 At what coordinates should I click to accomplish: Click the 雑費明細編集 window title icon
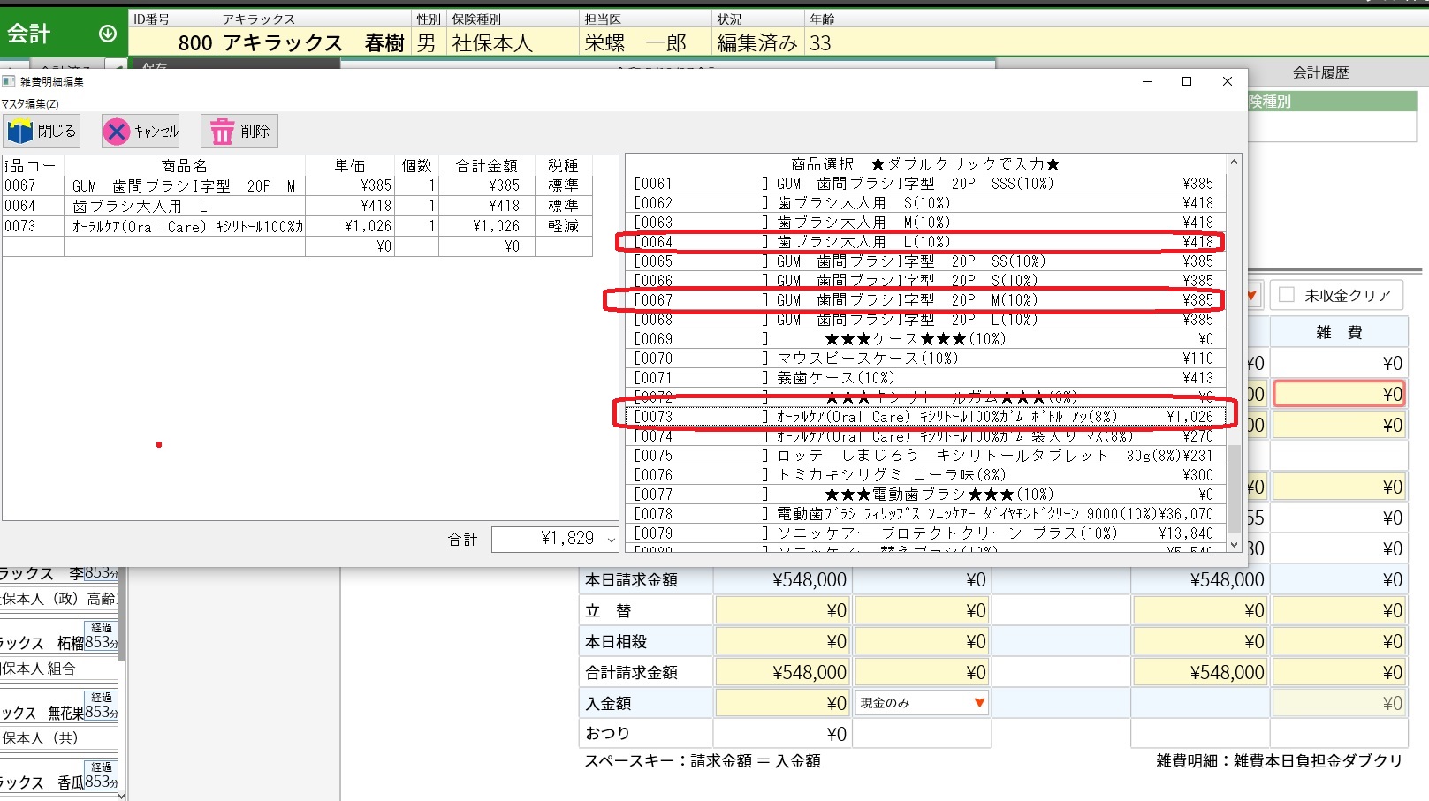tap(9, 81)
